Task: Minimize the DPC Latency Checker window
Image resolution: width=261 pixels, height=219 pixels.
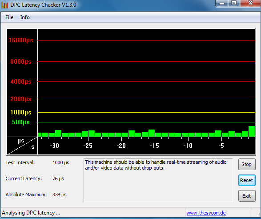Action: (x=222, y=3)
